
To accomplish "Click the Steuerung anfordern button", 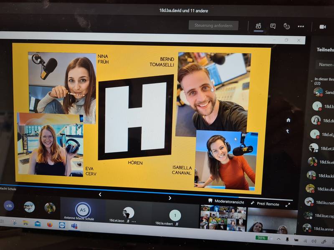I will click(213, 25).
